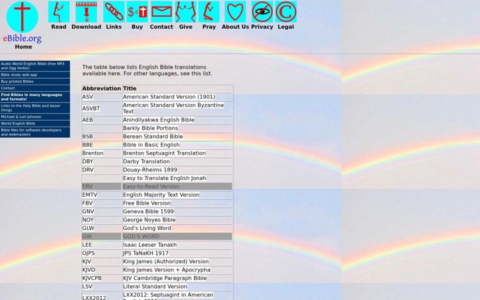Open Michael & Lori Johnson sidebar item
480x300 pixels.
(x=35, y=117)
